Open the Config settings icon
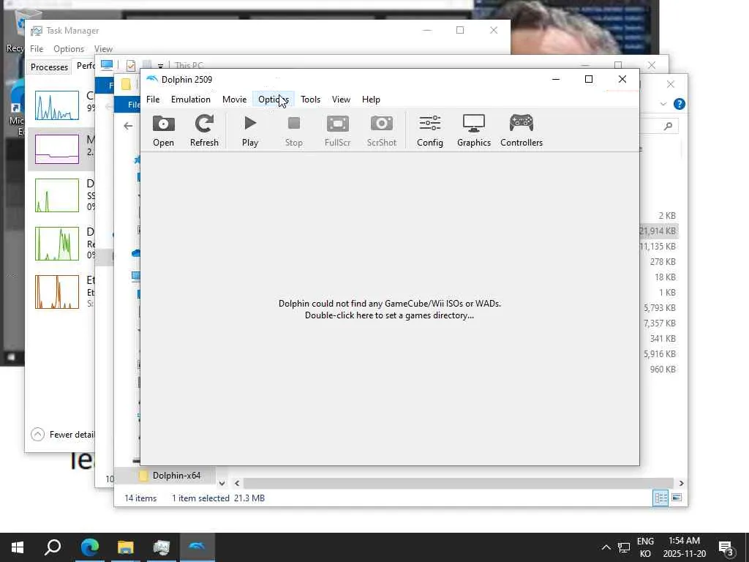Image resolution: width=749 pixels, height=562 pixels. click(x=430, y=130)
